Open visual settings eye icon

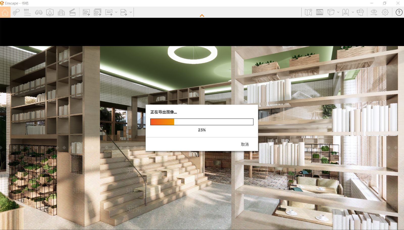pyautogui.click(x=374, y=12)
